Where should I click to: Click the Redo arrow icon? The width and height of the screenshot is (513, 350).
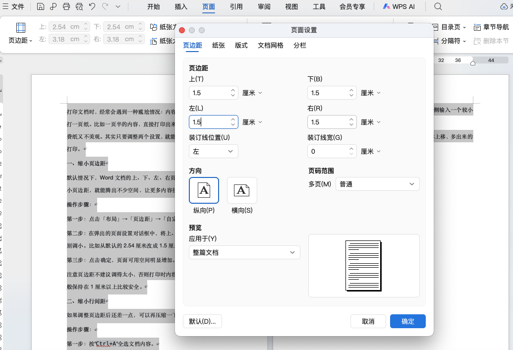pyautogui.click(x=105, y=6)
